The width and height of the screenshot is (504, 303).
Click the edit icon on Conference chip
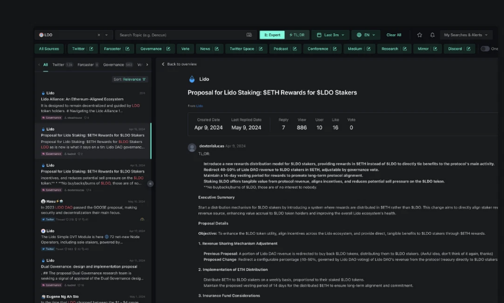(335, 49)
